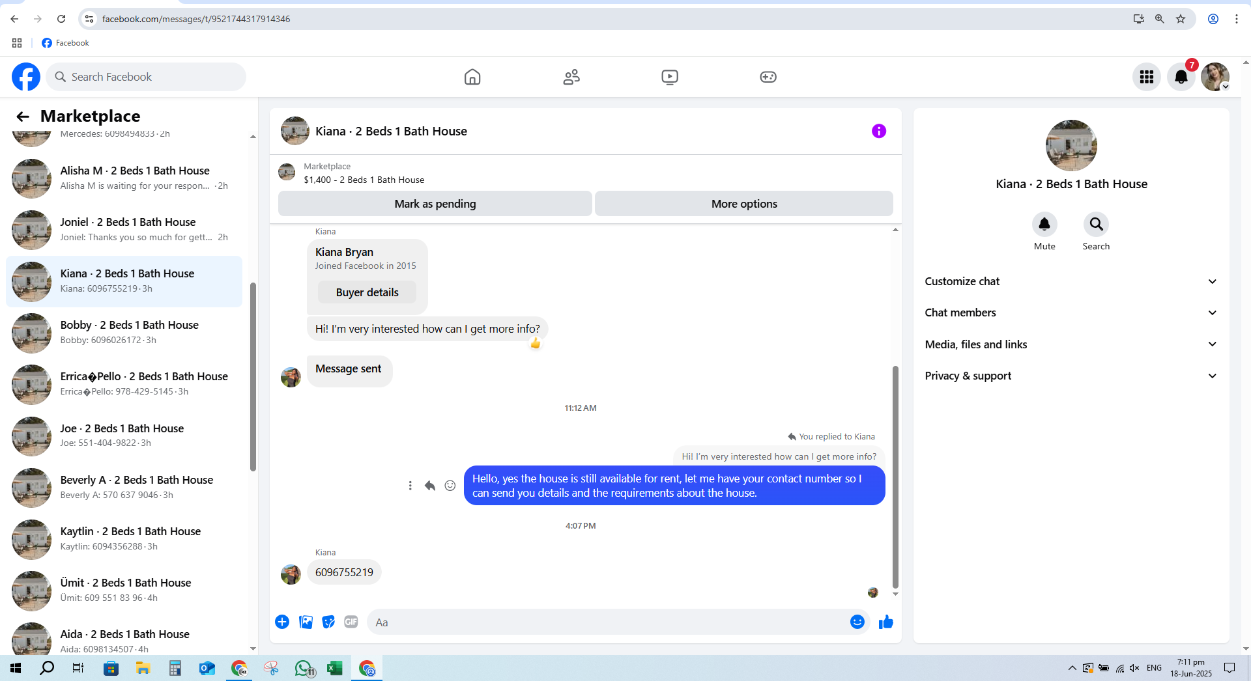Image resolution: width=1251 pixels, height=681 pixels.
Task: Open Buyer details for Kiana Bryan
Action: coord(367,292)
